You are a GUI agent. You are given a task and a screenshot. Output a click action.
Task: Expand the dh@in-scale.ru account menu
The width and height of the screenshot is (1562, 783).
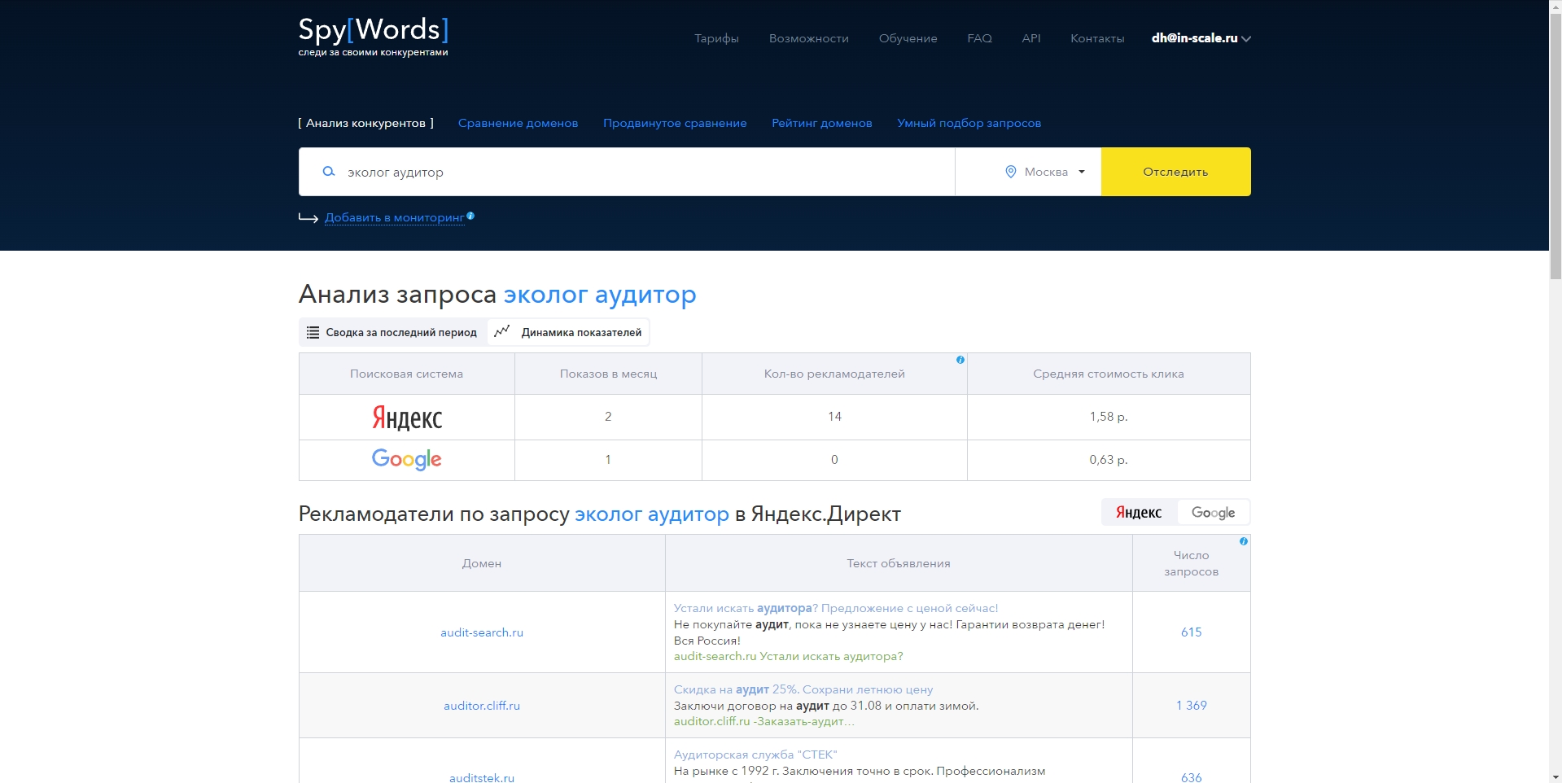pyautogui.click(x=1201, y=38)
